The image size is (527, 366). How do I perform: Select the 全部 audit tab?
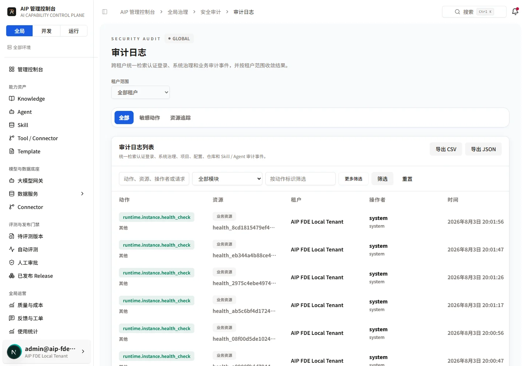click(124, 117)
